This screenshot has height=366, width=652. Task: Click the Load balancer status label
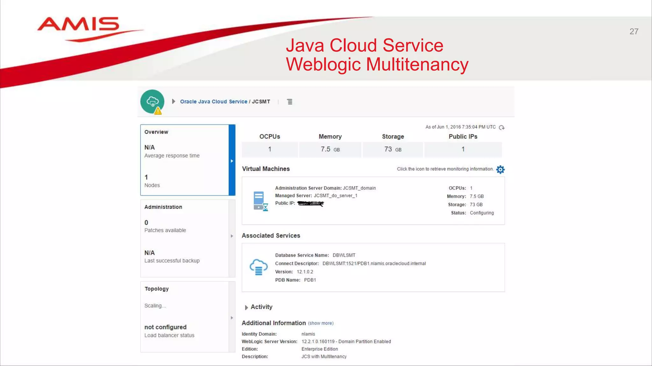click(x=169, y=335)
